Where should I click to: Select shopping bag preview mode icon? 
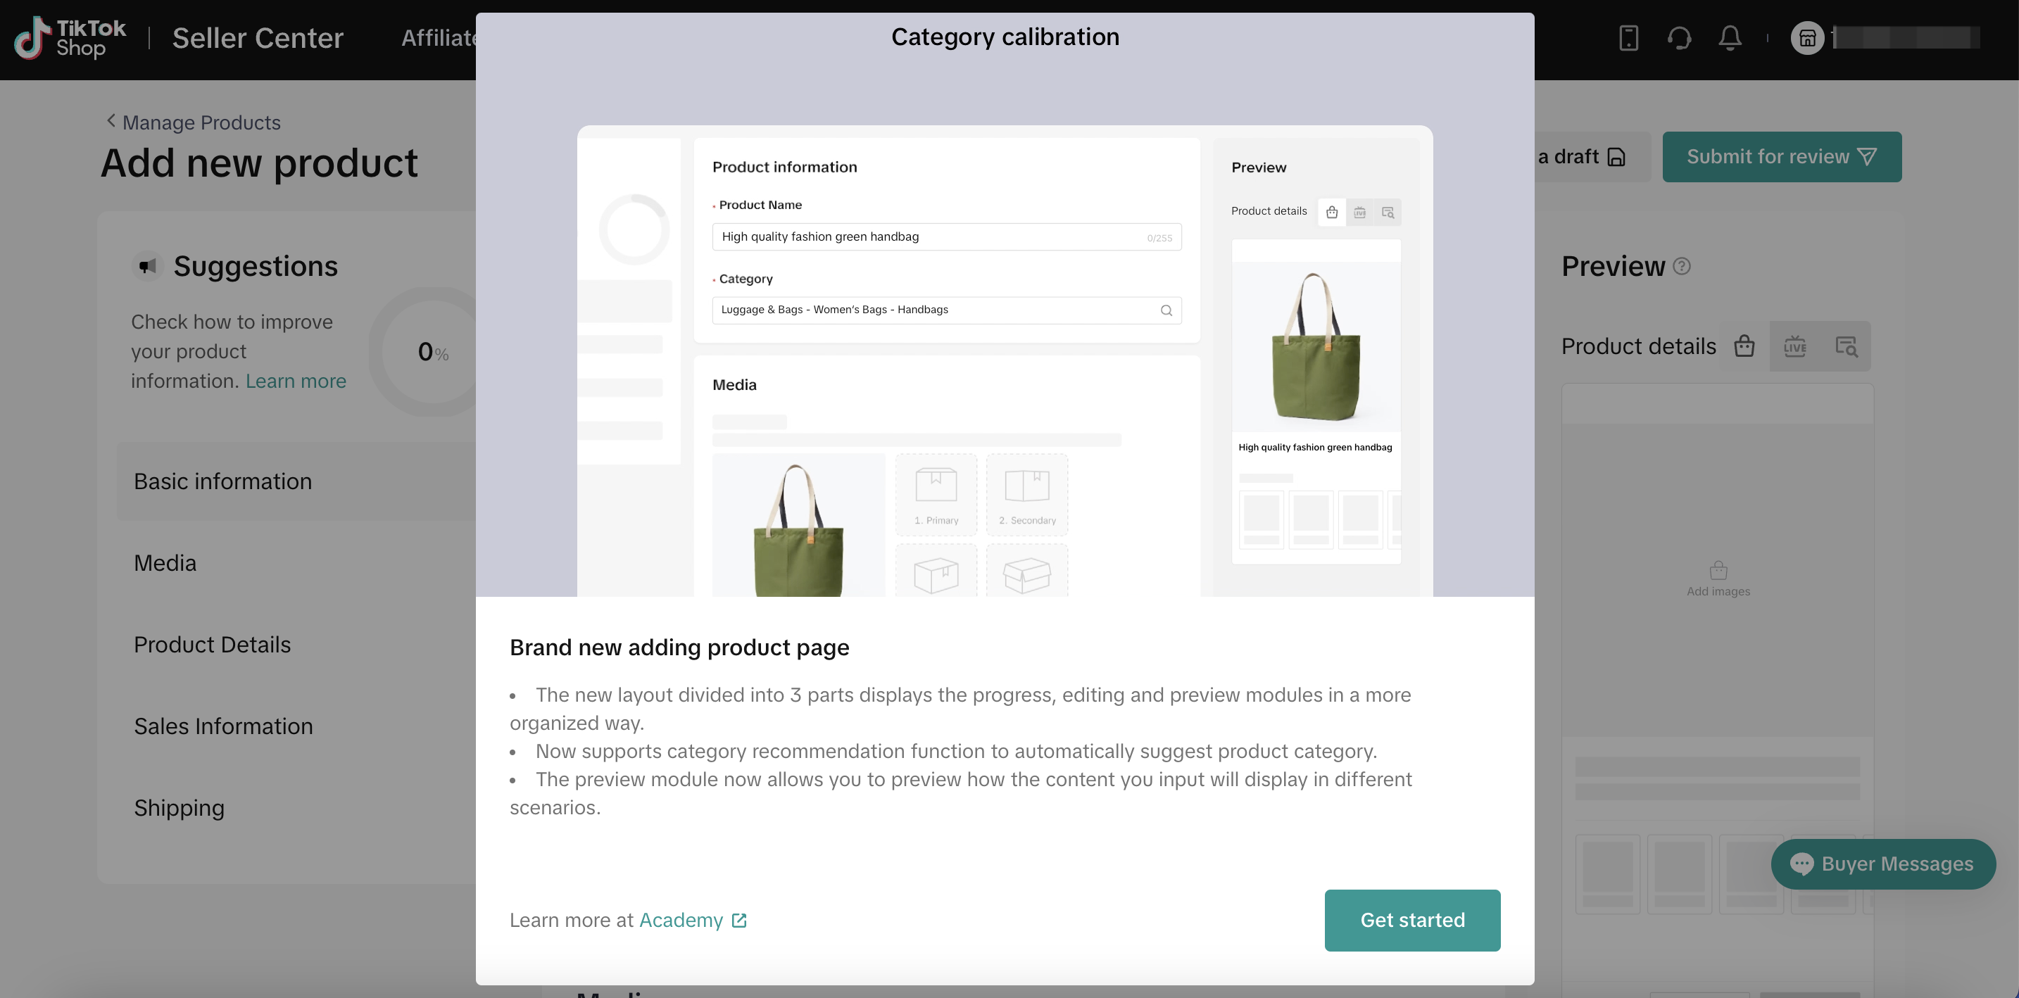(x=1744, y=346)
